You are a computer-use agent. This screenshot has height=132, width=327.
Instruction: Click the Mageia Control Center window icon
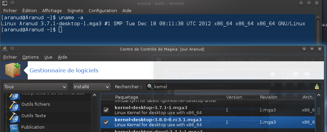5,49
